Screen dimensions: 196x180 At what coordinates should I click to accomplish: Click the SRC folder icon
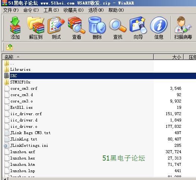[x=6, y=76]
